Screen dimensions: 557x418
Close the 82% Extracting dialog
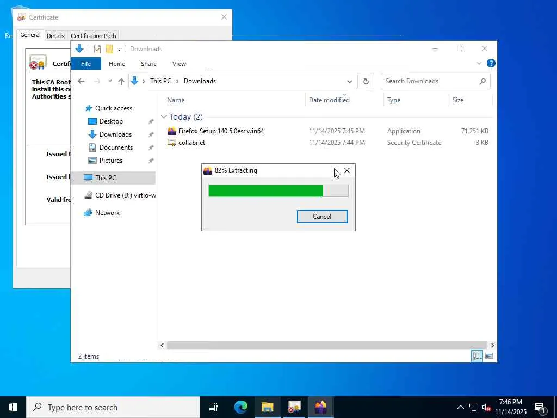click(x=347, y=170)
